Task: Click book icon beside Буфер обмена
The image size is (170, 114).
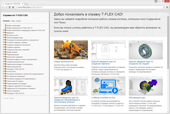Action: click(6, 52)
